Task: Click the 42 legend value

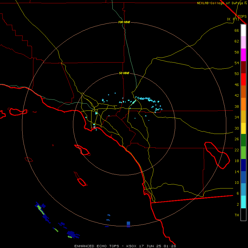Action: [237, 95]
